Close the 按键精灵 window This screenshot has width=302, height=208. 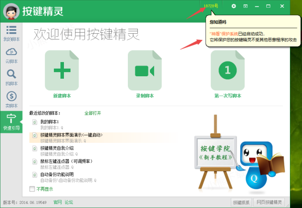[282, 6]
